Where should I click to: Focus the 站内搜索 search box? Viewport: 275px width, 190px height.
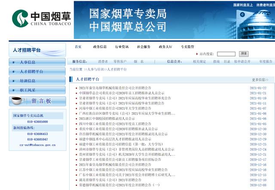226,54
